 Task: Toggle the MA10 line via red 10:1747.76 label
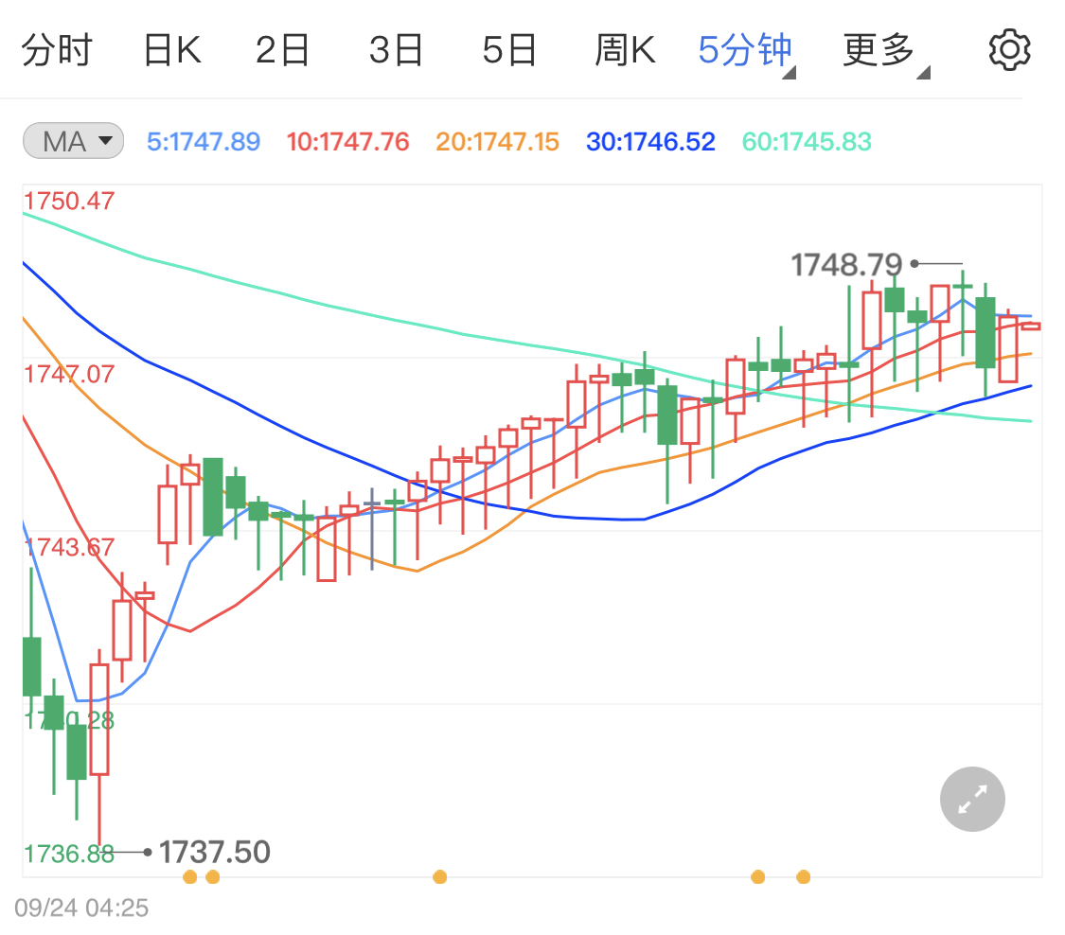(346, 140)
